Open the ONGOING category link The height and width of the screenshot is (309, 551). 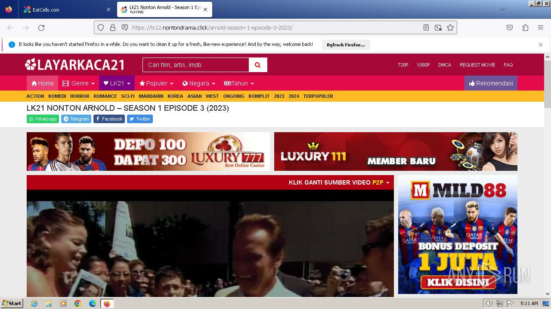(234, 96)
